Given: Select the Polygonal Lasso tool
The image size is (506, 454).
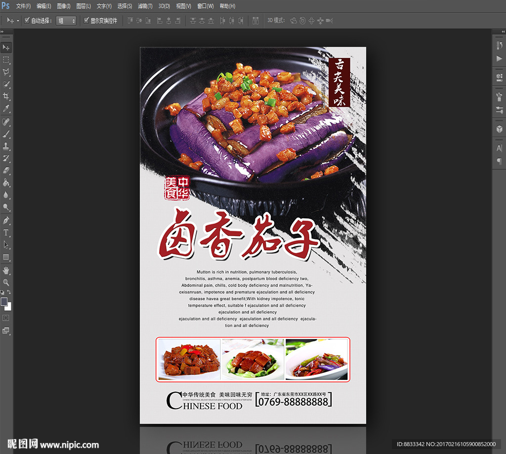Looking at the screenshot, I should click(6, 72).
